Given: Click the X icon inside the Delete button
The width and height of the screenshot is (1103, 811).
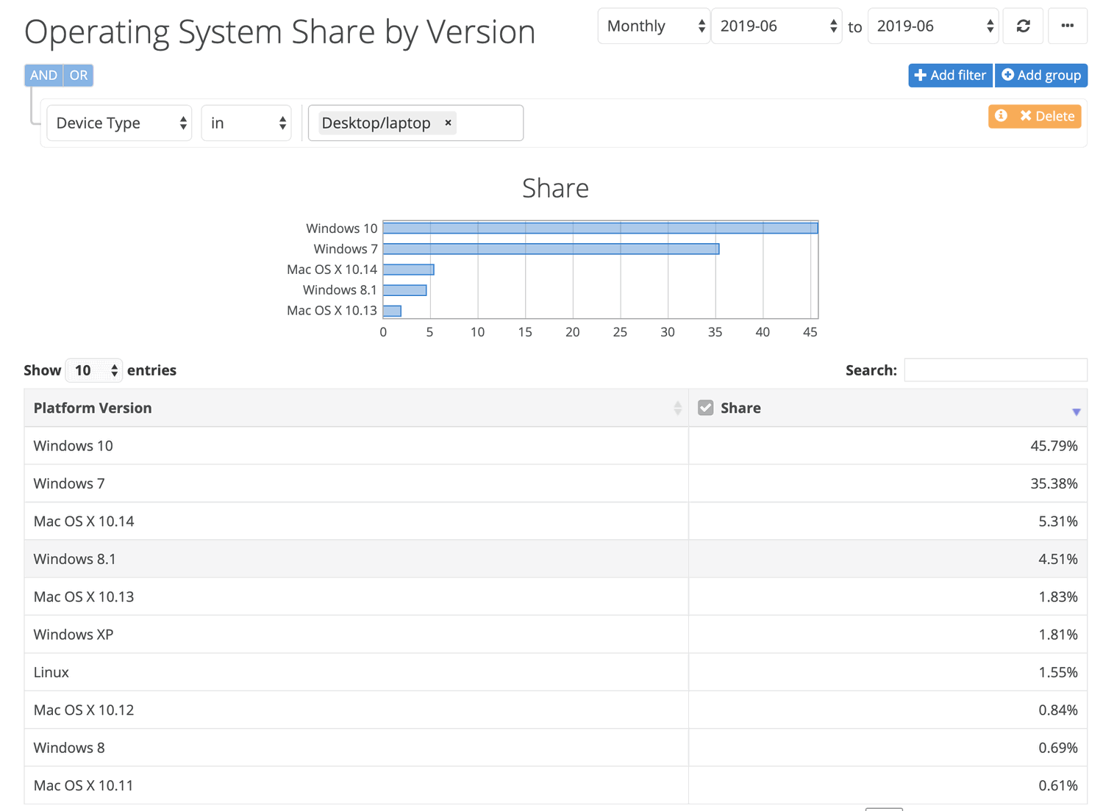Looking at the screenshot, I should click(x=1026, y=116).
